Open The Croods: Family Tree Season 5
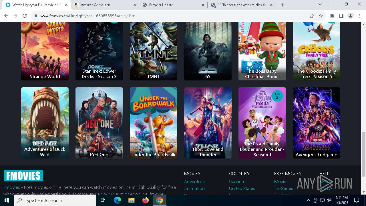Screen dimensions: 366x206 [x=317, y=51]
